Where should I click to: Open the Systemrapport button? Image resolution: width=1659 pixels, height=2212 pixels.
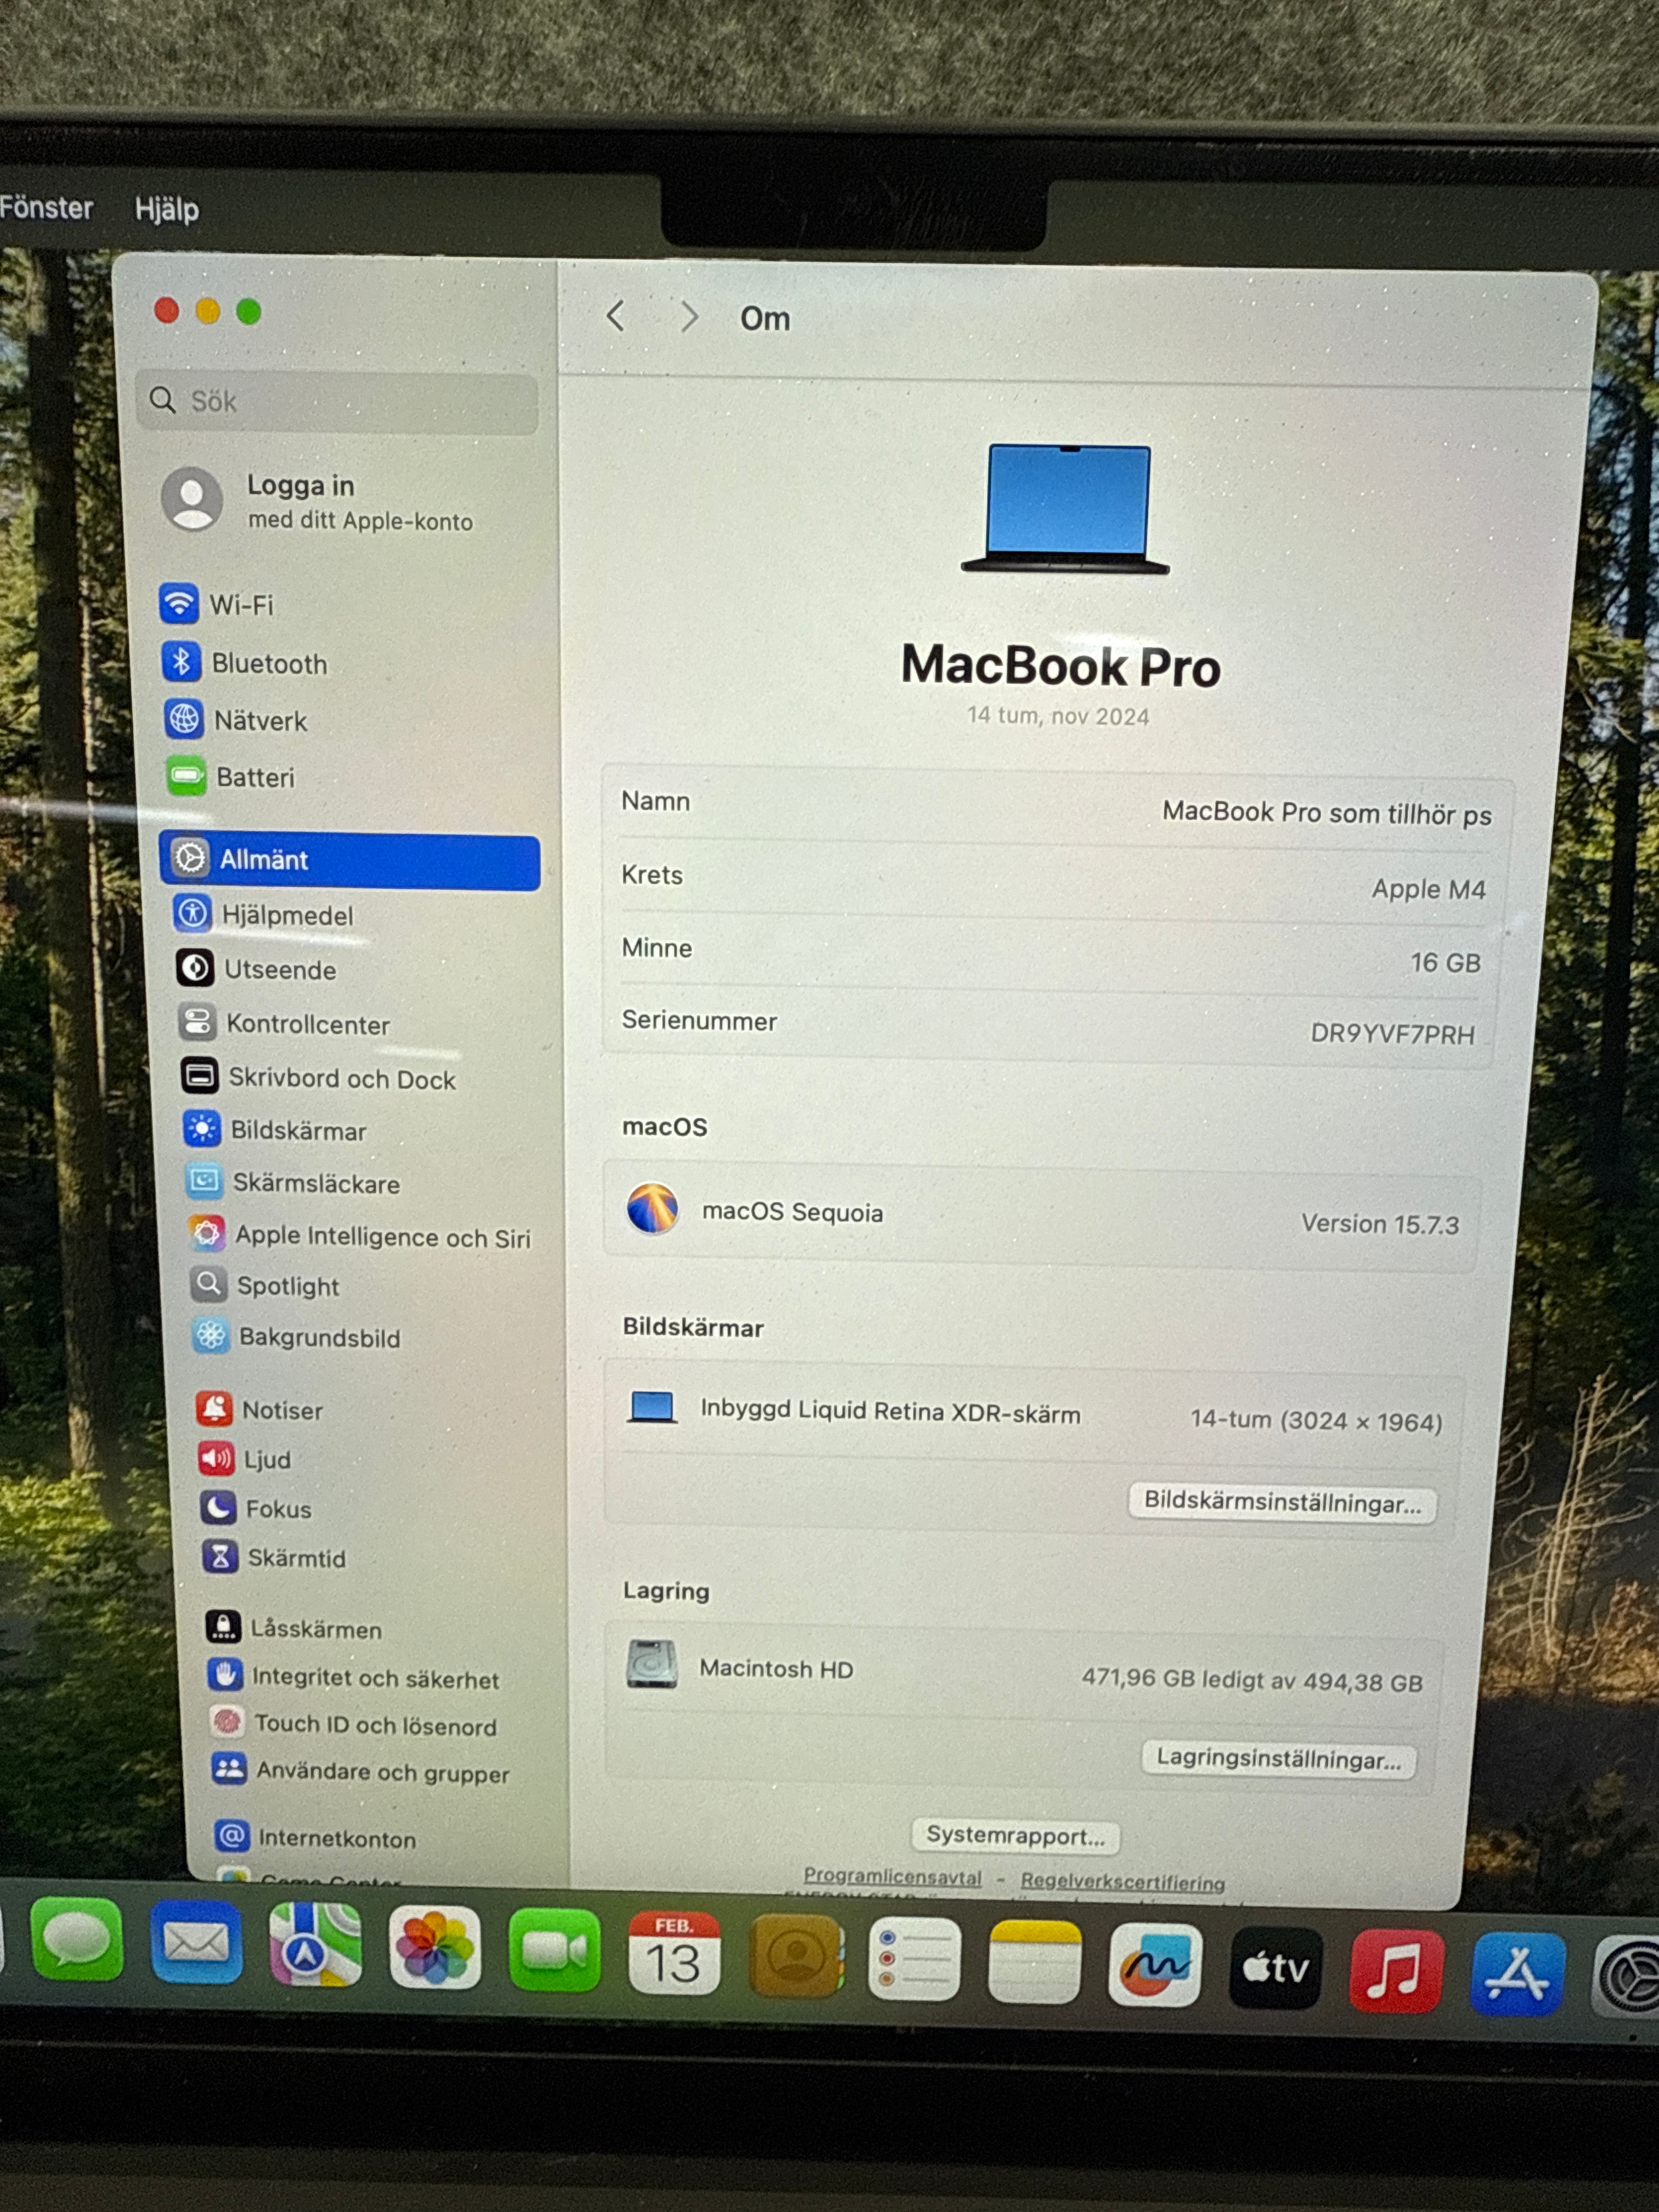[1014, 1835]
